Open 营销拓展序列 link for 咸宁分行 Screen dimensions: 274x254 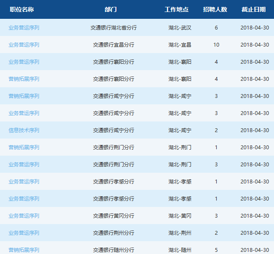pyautogui.click(x=24, y=96)
